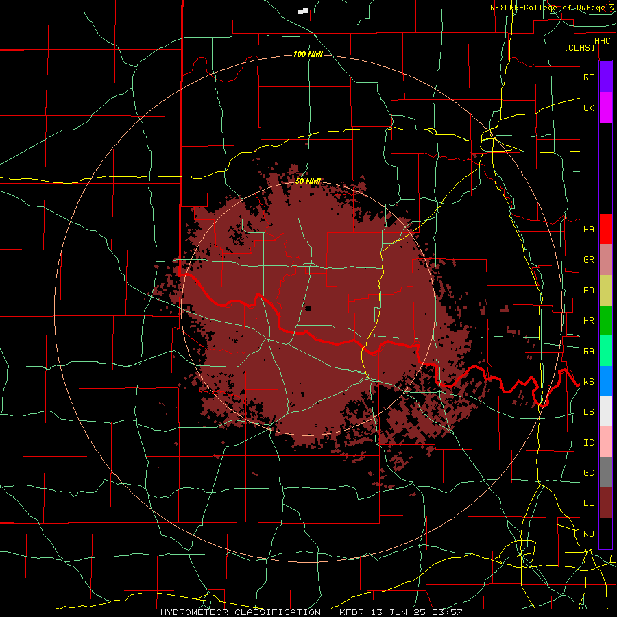Screen dimensions: 617x617
Task: Click the '[CLAS]' units label
Action: point(579,47)
